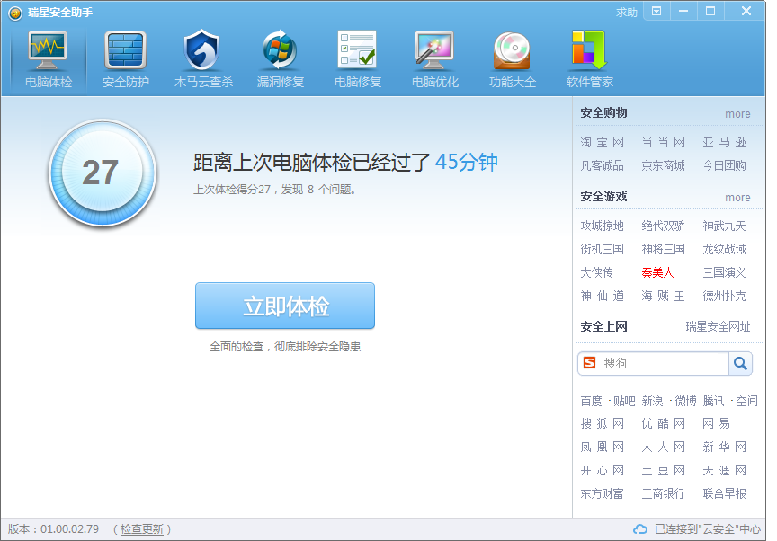
Task: Open the 新浪 link
Action: pos(652,401)
